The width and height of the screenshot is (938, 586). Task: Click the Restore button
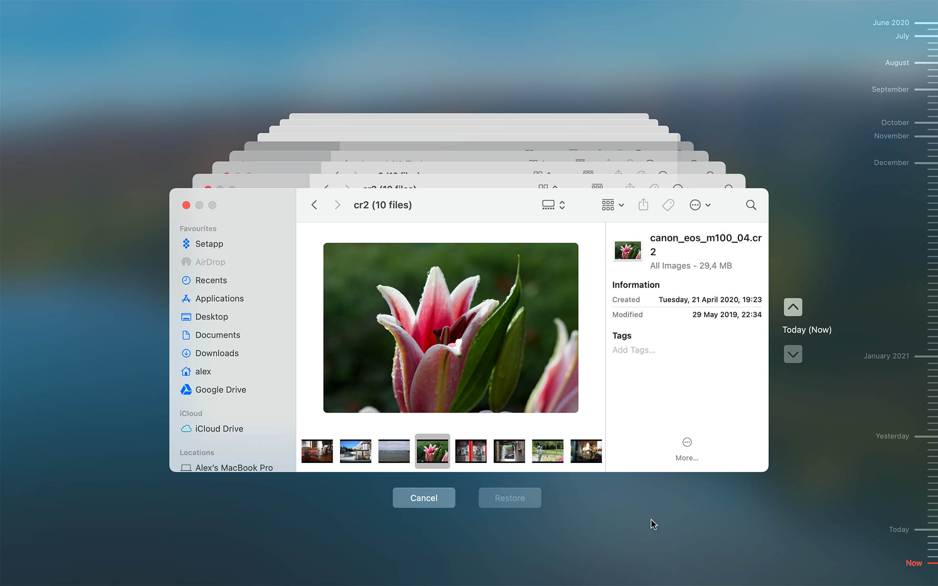(x=510, y=498)
